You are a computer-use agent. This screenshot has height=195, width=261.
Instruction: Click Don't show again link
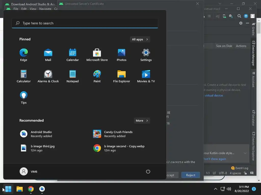(215, 159)
